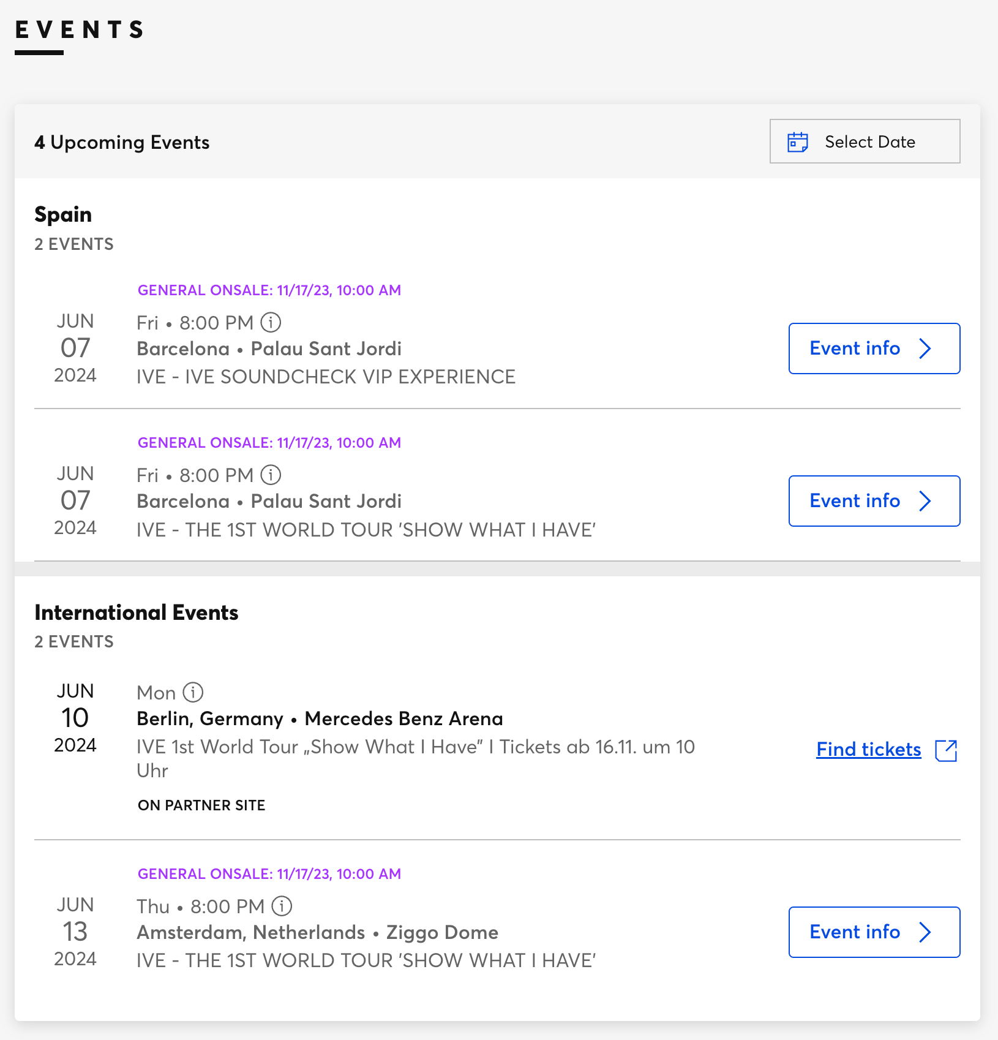Open the Select Date picker

pos(865,141)
